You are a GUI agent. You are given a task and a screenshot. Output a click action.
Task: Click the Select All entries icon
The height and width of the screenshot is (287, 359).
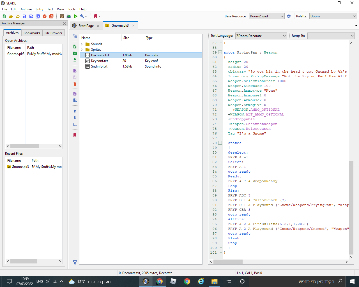tap(75, 36)
